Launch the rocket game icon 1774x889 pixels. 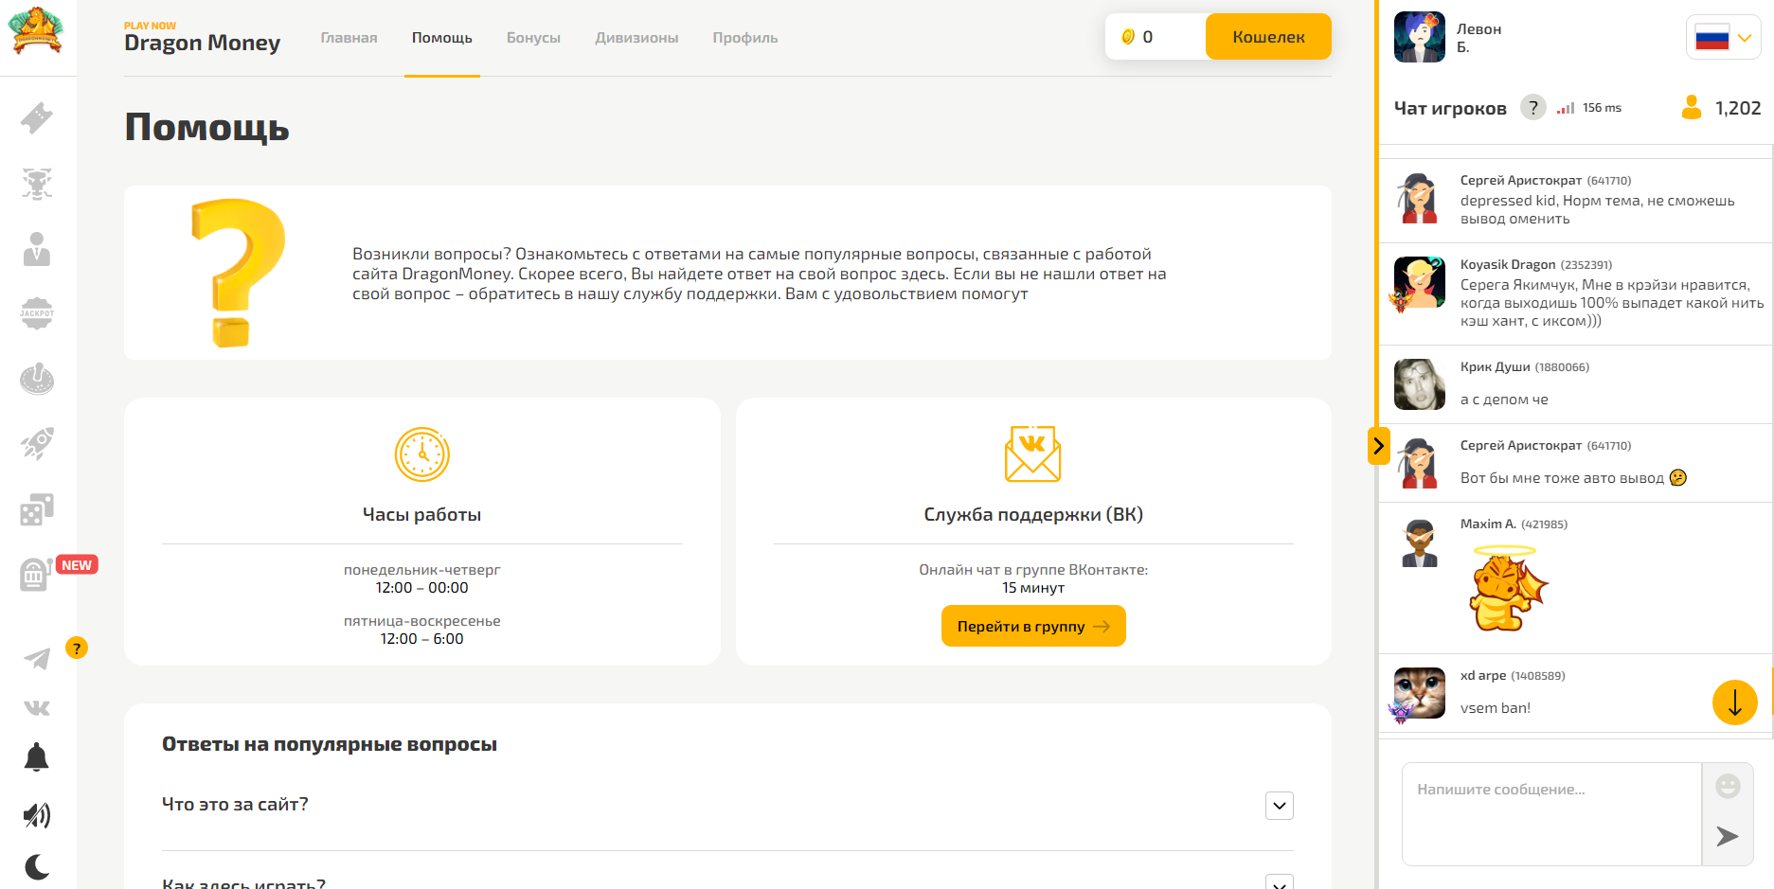[x=37, y=443]
